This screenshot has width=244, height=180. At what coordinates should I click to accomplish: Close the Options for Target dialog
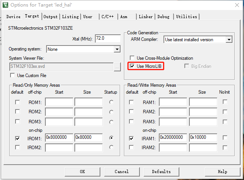click(x=237, y=5)
